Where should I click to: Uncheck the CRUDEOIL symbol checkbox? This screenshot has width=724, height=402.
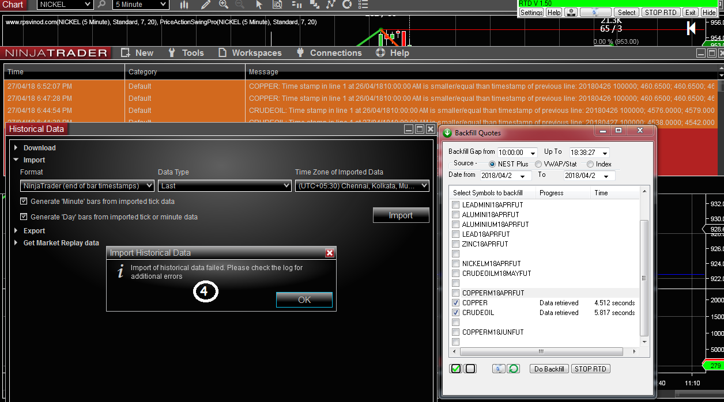[456, 313]
